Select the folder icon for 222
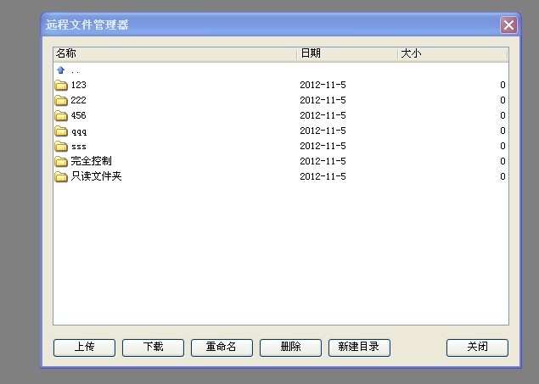 [61, 100]
